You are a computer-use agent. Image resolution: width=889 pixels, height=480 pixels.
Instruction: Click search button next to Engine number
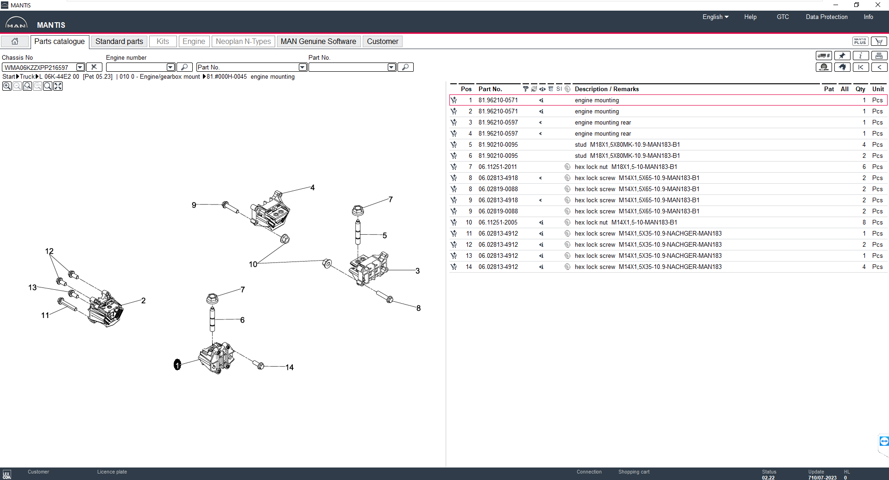pos(184,67)
